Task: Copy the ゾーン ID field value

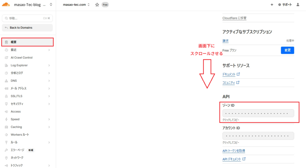Action: 258,113
